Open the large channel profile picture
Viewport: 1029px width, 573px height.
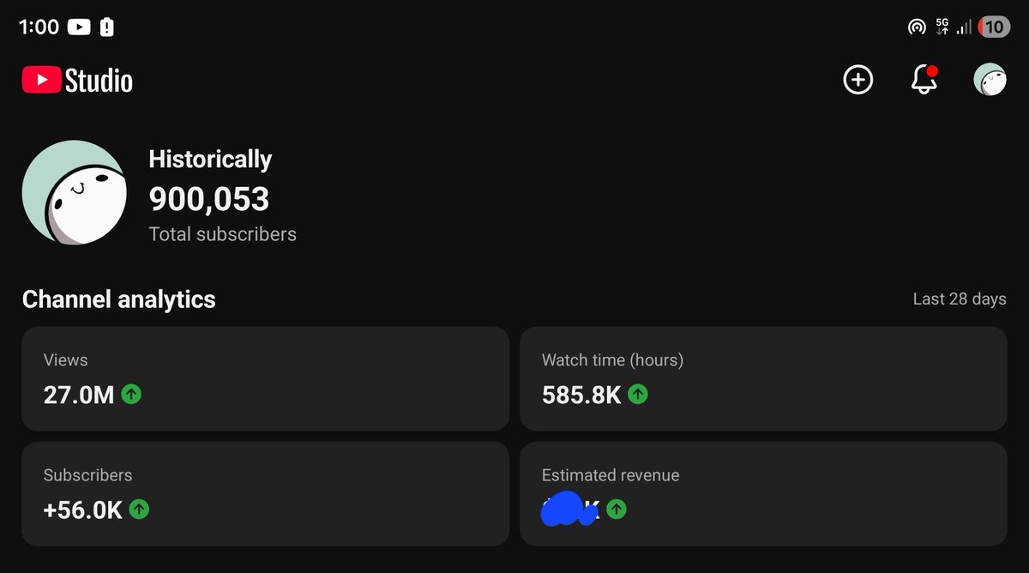(75, 192)
